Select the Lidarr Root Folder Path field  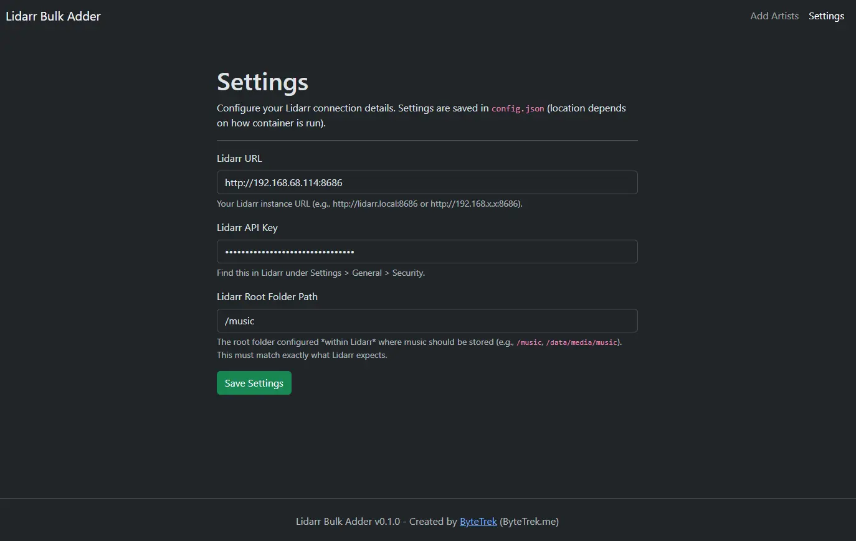pos(427,321)
